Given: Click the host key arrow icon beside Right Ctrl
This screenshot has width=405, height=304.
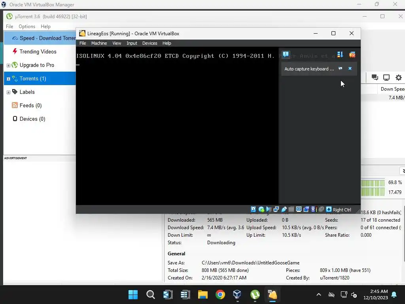Looking at the screenshot, I should click(329, 209).
